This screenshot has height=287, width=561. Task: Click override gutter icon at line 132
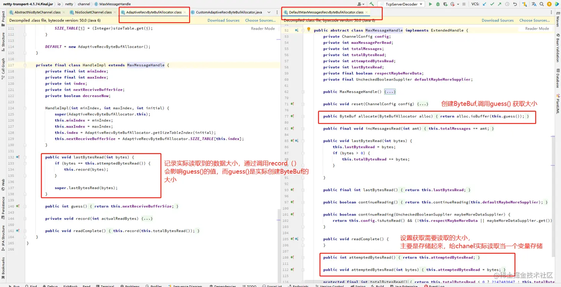(18, 157)
